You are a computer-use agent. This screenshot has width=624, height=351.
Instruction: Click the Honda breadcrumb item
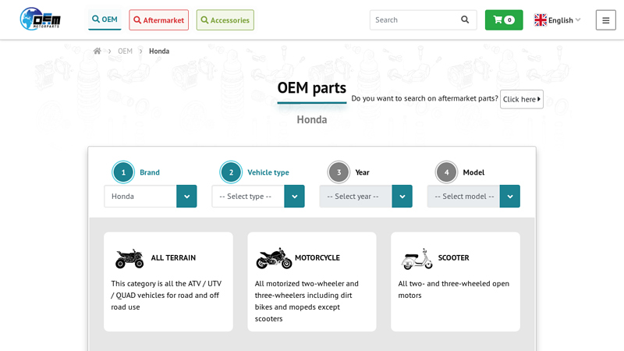tap(159, 51)
